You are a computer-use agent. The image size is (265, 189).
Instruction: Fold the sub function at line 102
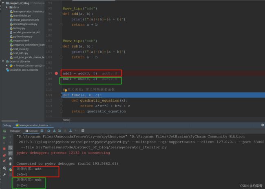coord(61,46)
